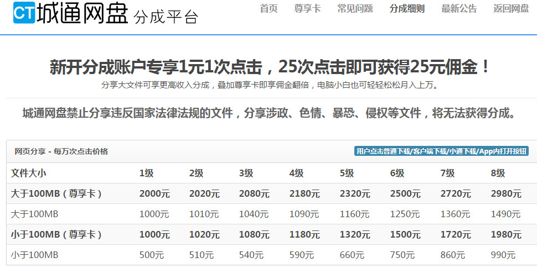Screen dimensions: 537x268
Task: Click the 500元 cell
Action: coord(152,255)
